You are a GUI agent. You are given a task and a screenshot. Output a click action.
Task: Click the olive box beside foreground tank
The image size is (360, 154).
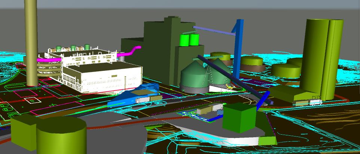tap(22, 129)
